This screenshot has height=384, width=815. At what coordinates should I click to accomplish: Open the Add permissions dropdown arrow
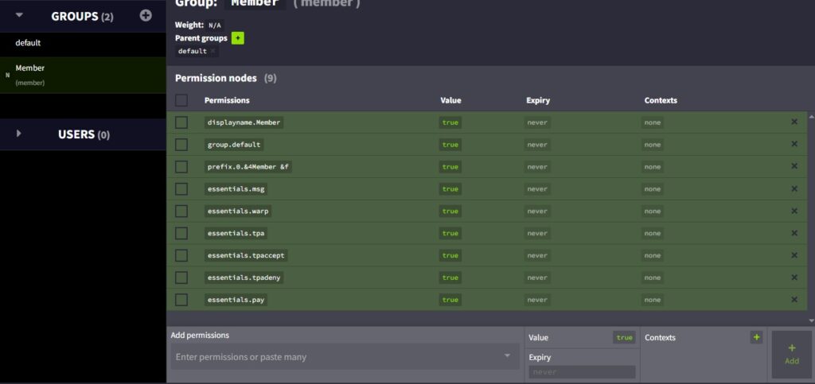pos(507,356)
